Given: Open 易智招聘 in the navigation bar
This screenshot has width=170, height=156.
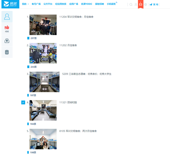Looking at the screenshot, I should click(99, 4).
